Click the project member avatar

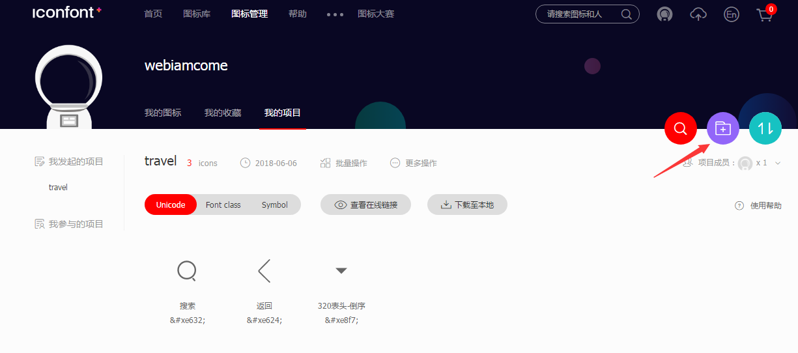coord(745,163)
